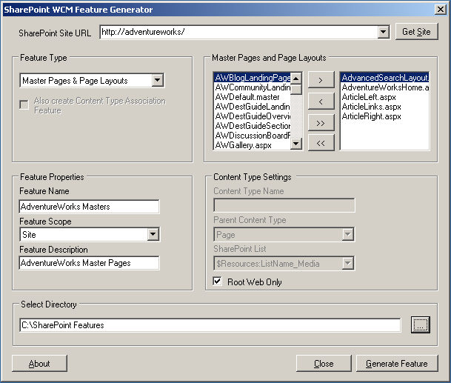Browse for directory with ellipsis button
This screenshot has width=451, height=383.
[x=421, y=325]
